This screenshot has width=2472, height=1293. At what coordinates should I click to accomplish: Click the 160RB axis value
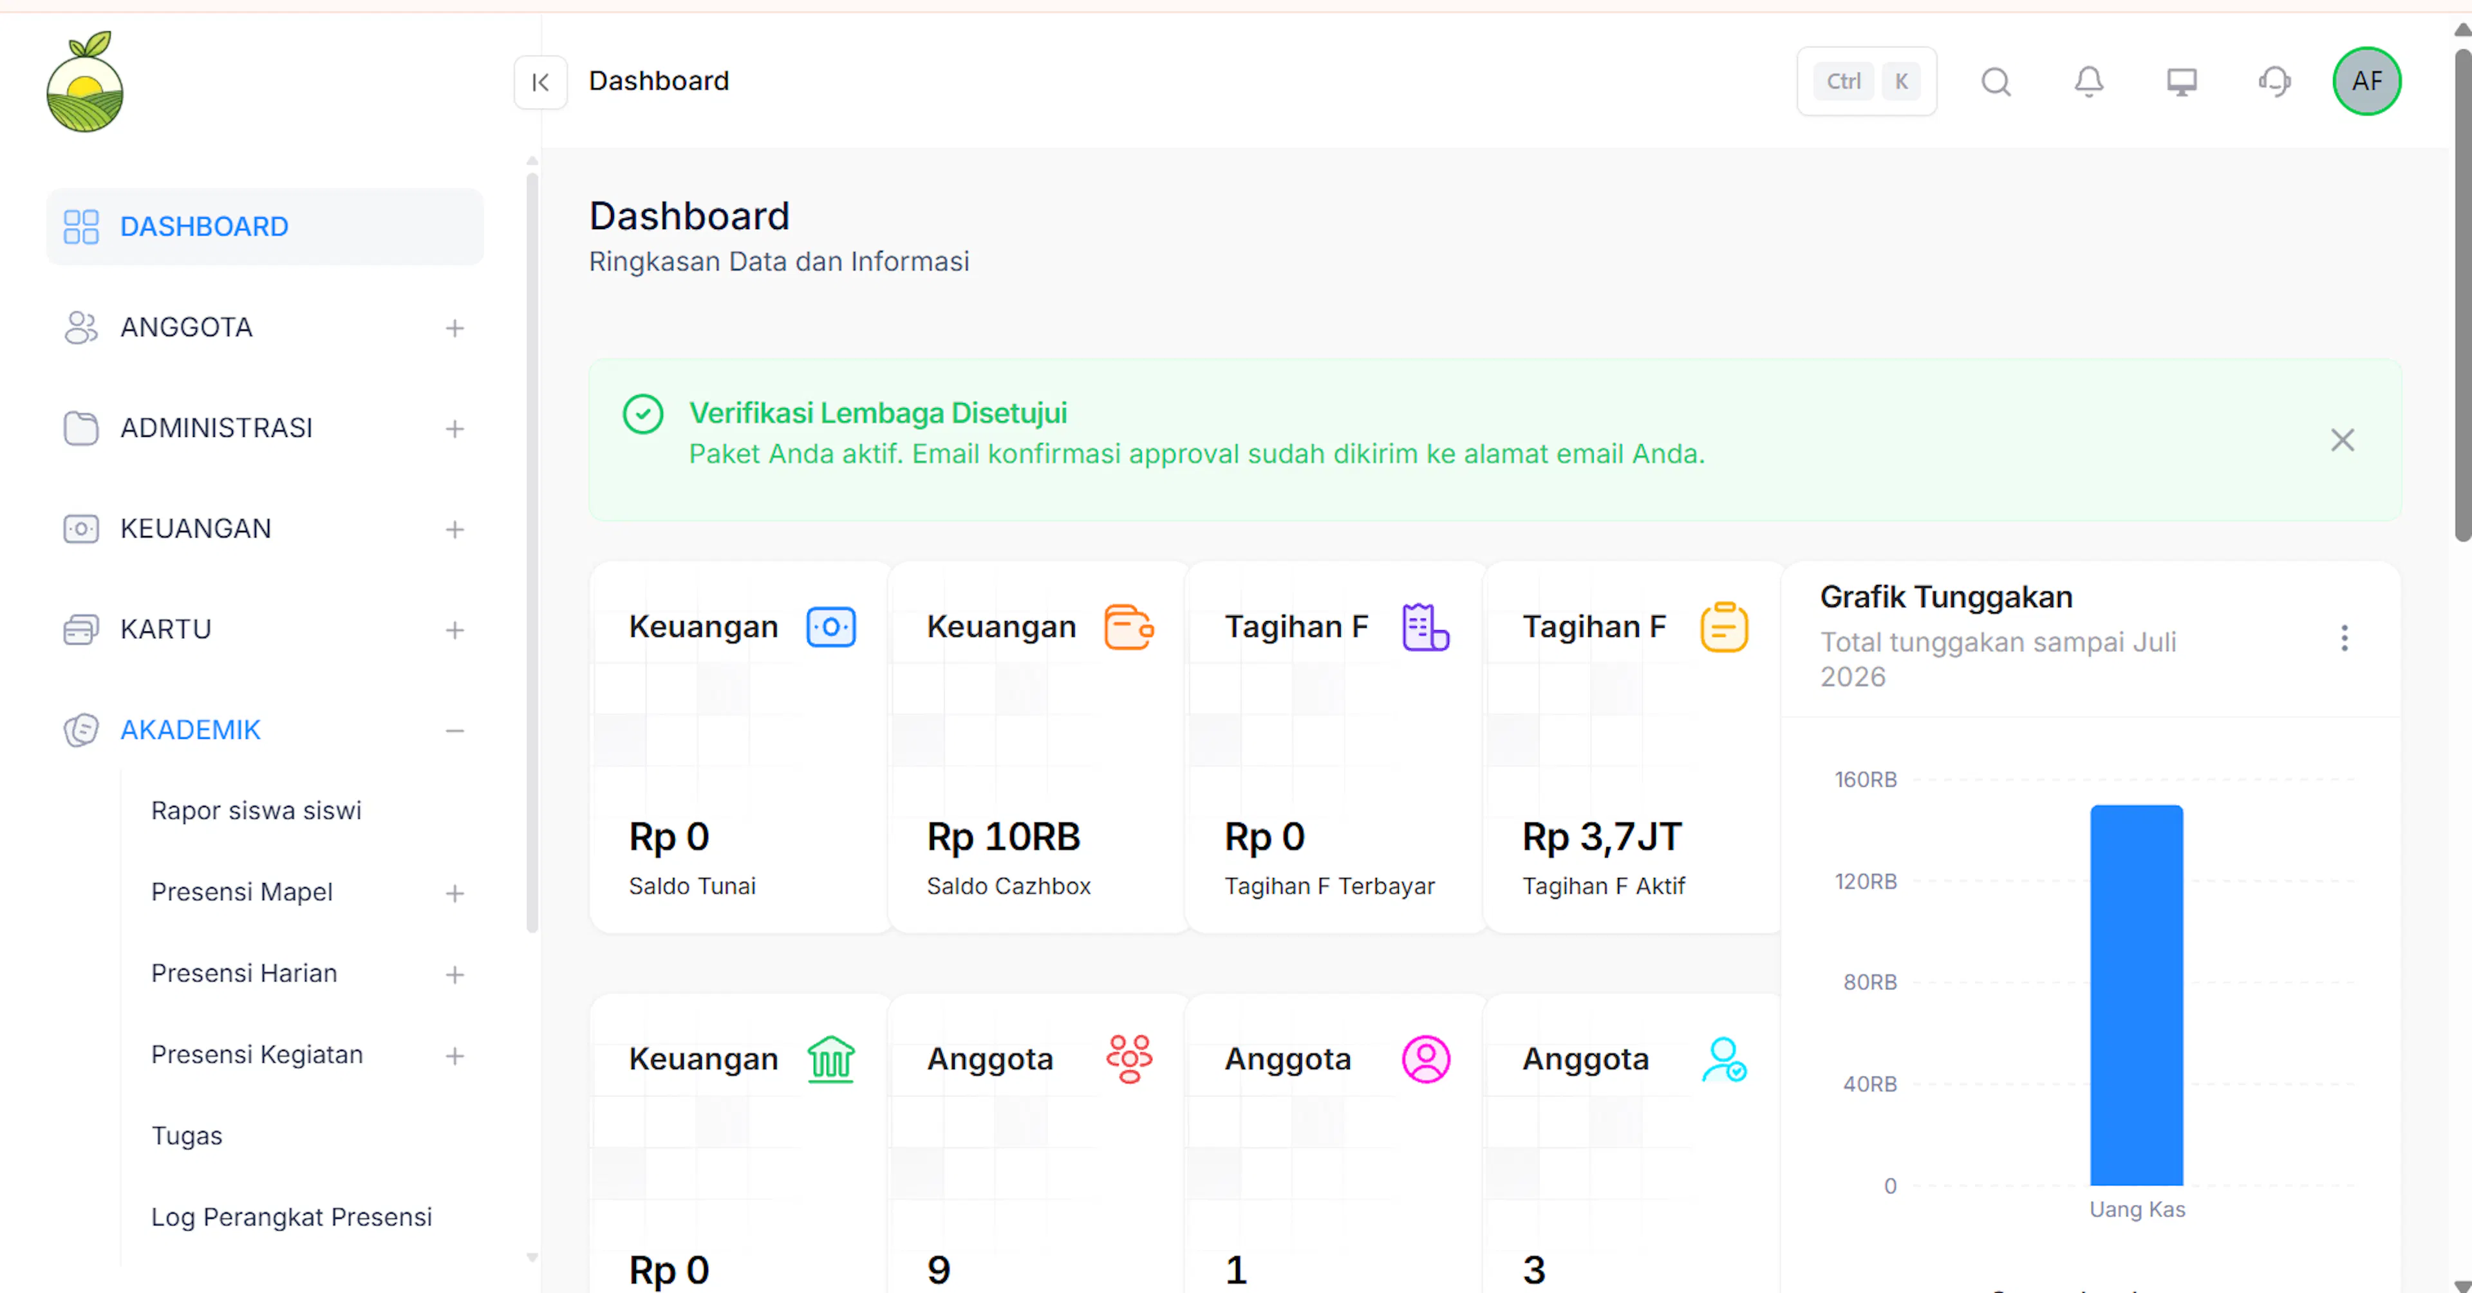1866,780
